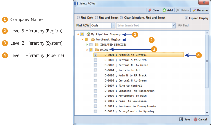Click the green Add plus icon

(164, 10)
